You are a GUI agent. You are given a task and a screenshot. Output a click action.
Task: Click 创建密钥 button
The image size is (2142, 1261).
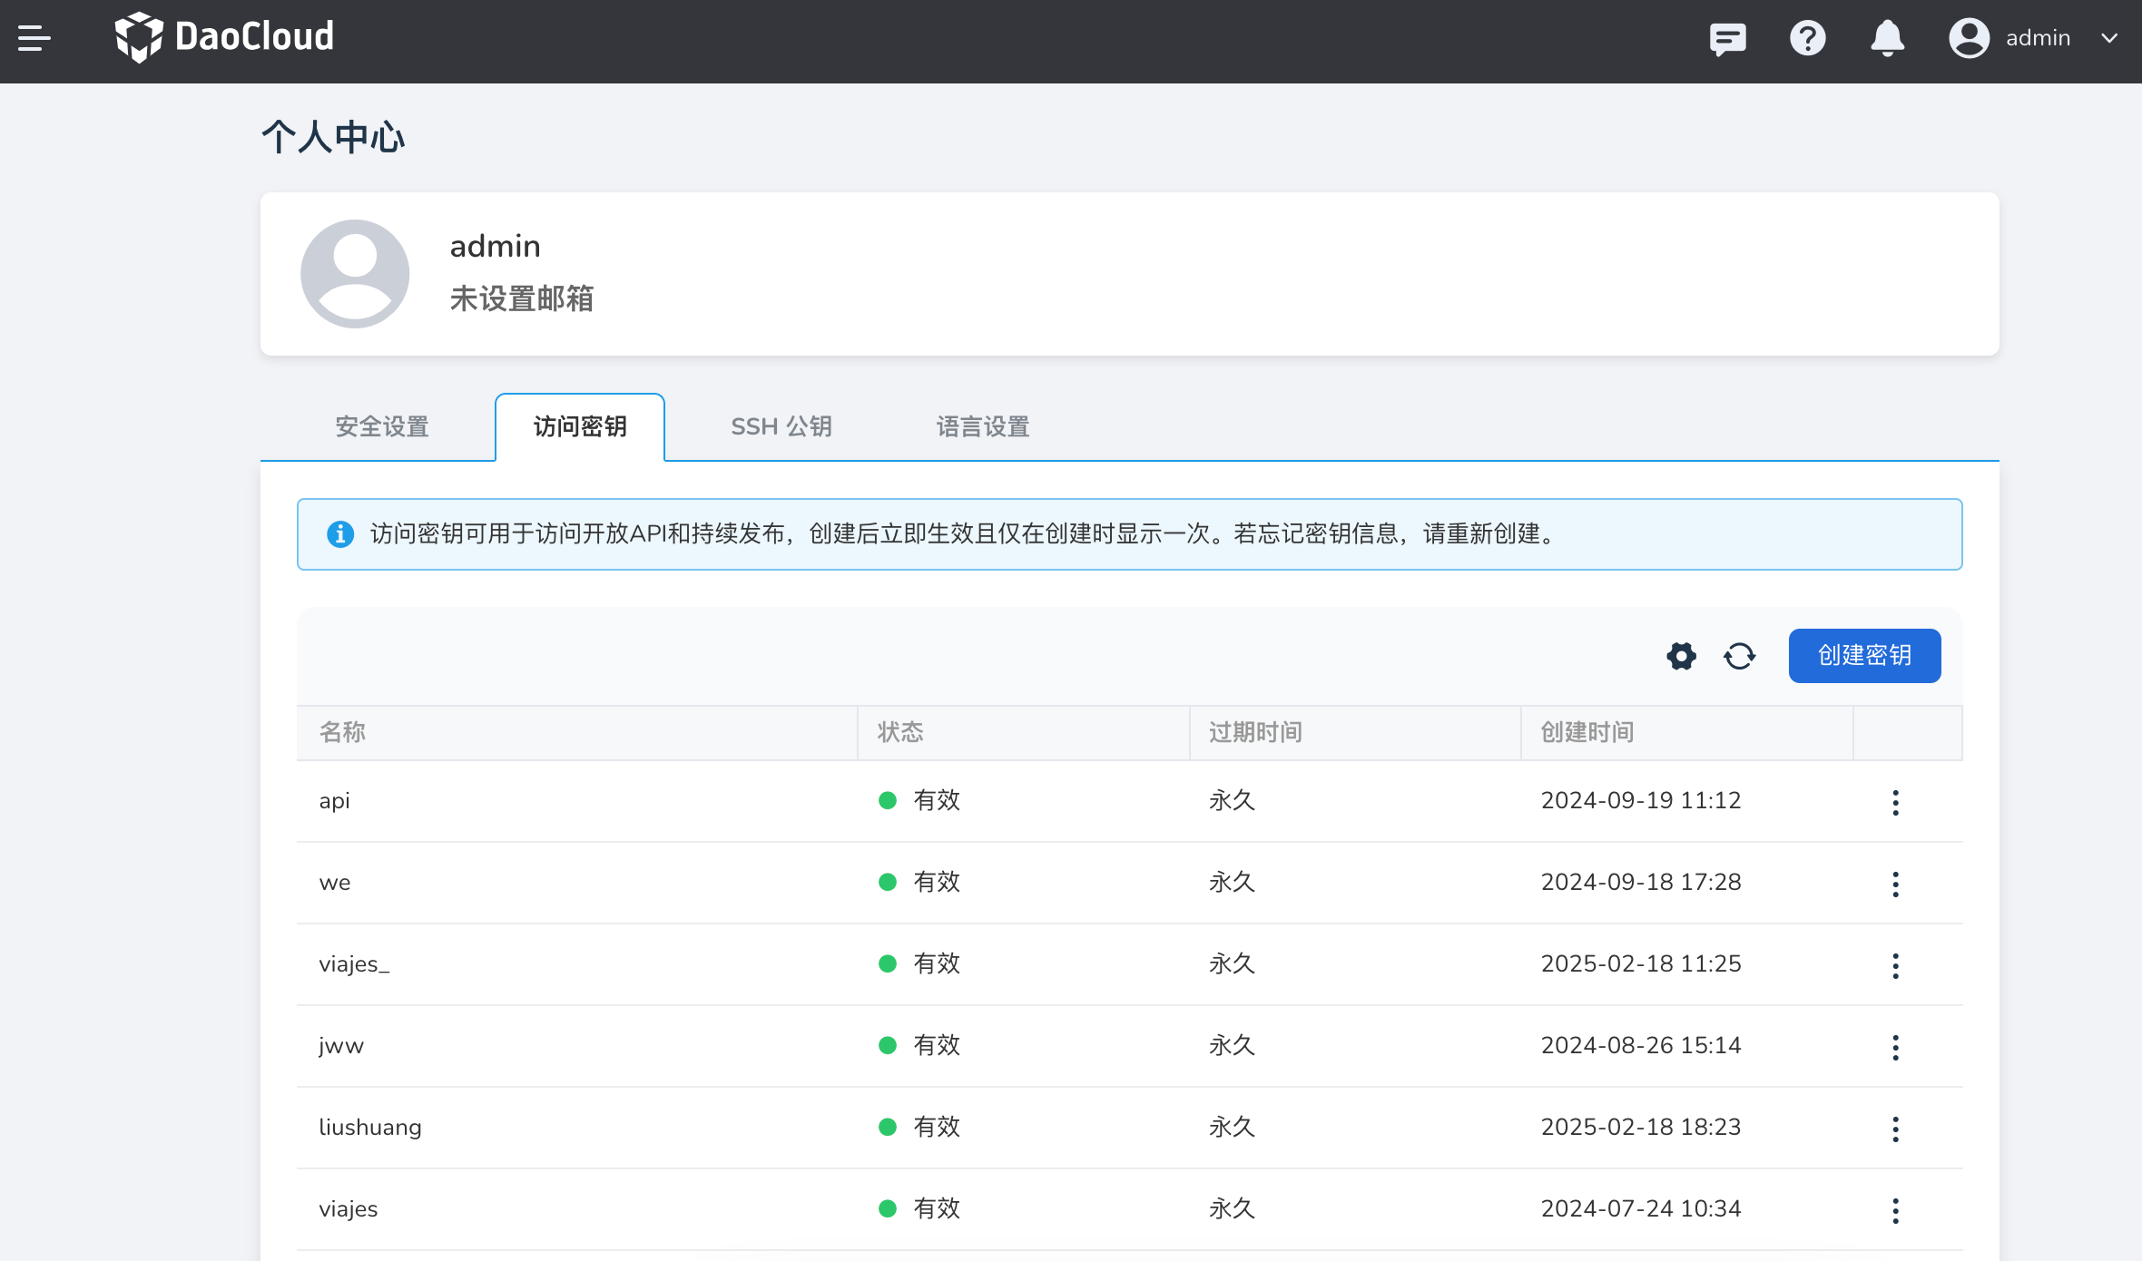pyautogui.click(x=1866, y=653)
